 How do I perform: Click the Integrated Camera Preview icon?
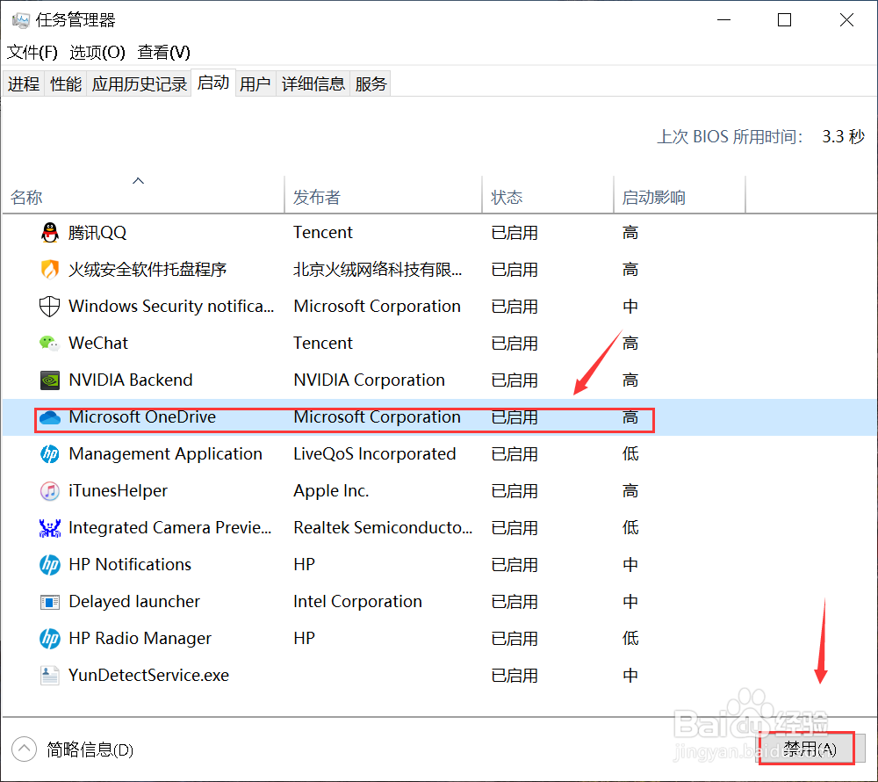click(x=50, y=527)
